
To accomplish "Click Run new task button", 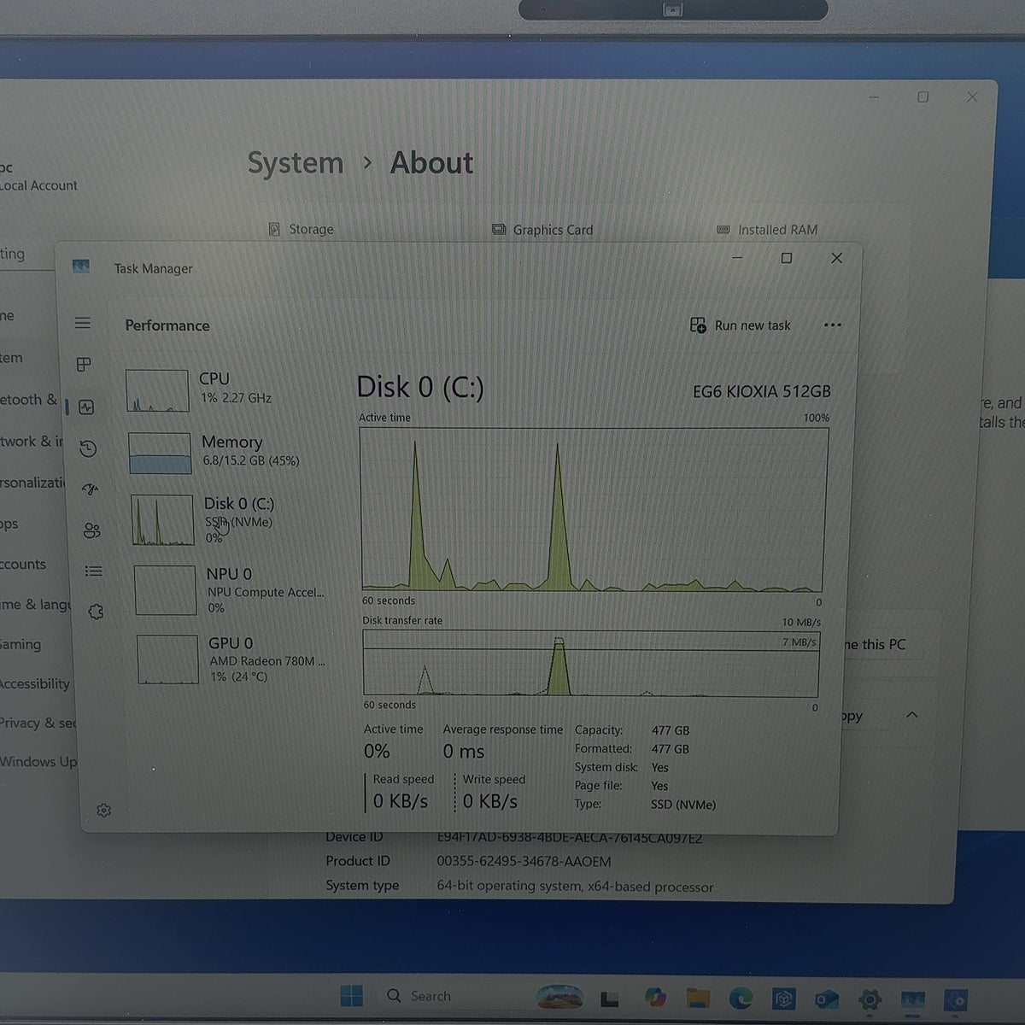I will 741,325.
